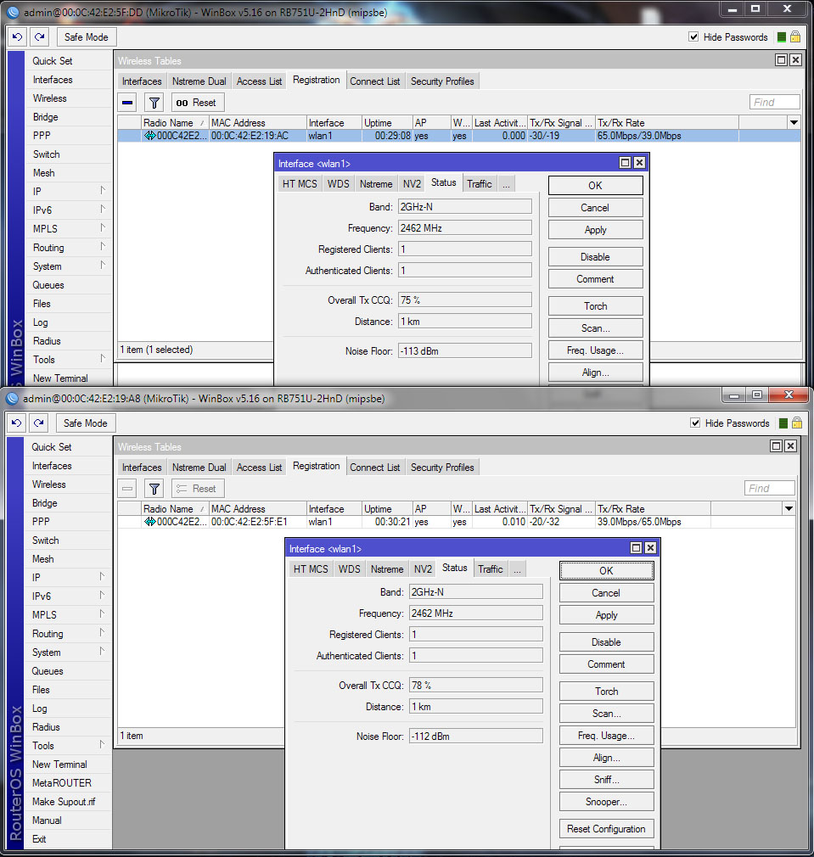Click Reset button in top Wireless Tables
The width and height of the screenshot is (814, 857).
click(x=197, y=103)
